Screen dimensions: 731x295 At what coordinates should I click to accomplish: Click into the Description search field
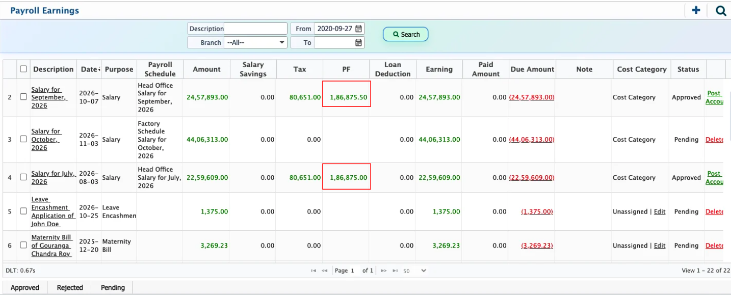click(256, 29)
